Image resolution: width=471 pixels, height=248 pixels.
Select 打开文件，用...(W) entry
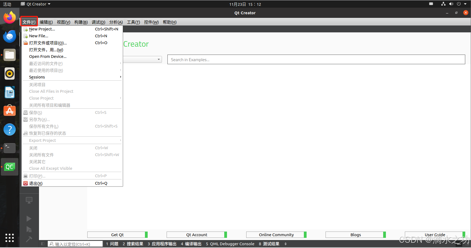click(x=72, y=50)
